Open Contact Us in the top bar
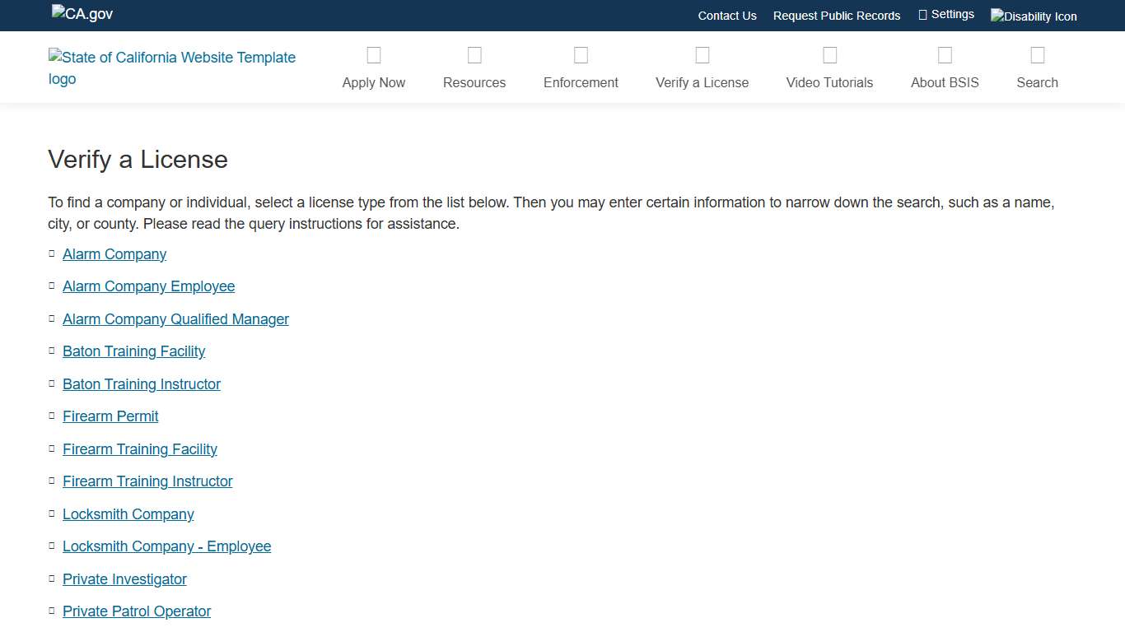 coord(727,16)
